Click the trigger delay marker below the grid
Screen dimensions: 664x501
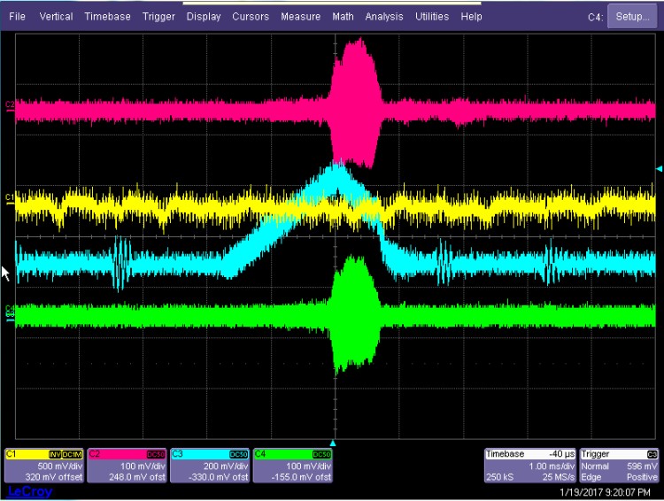(333, 442)
